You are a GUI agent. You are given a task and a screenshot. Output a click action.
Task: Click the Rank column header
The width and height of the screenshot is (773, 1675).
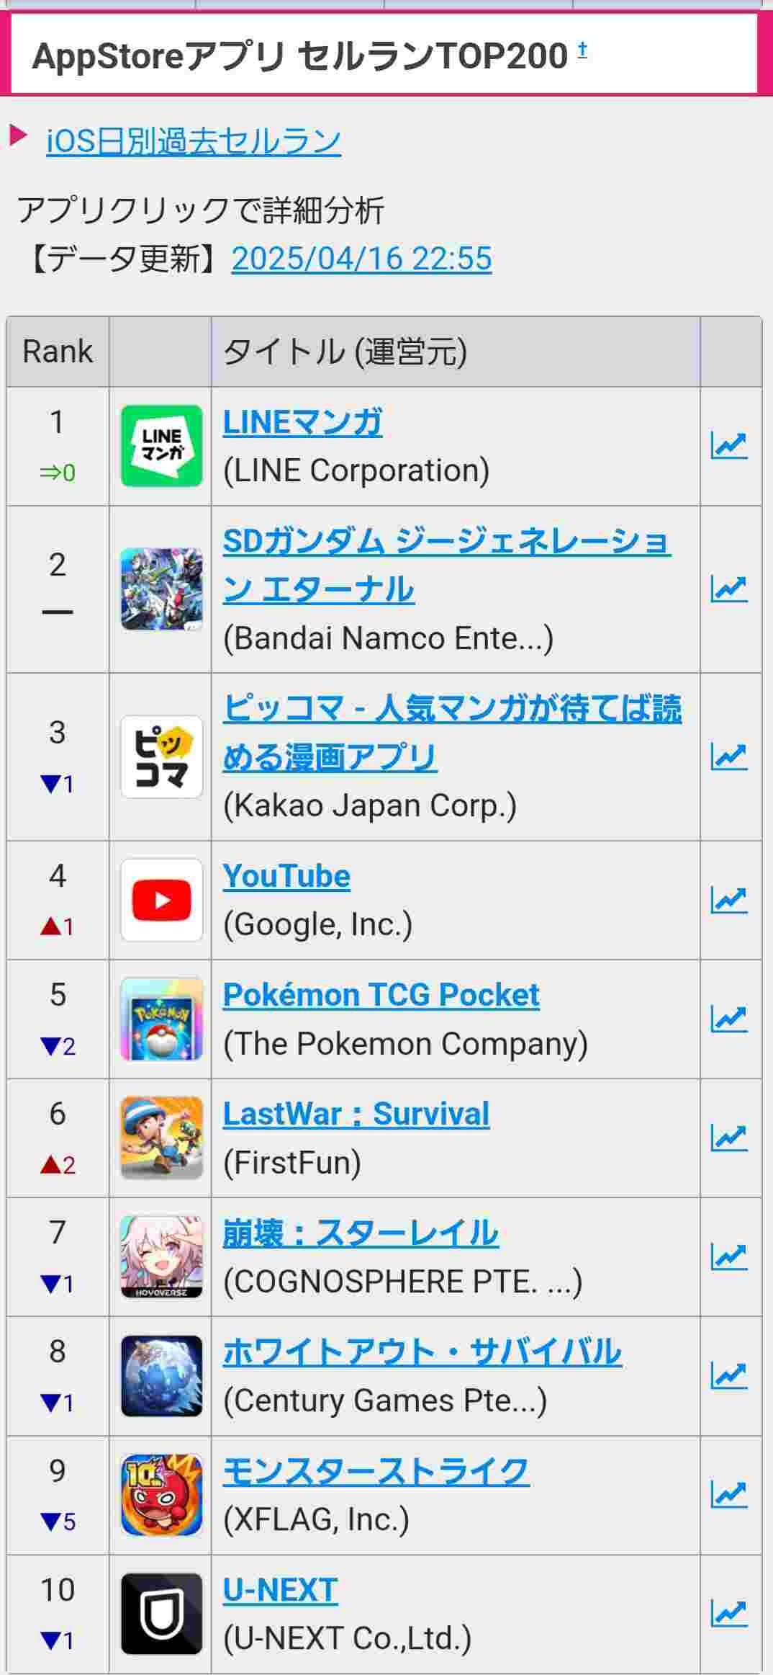[x=58, y=352]
